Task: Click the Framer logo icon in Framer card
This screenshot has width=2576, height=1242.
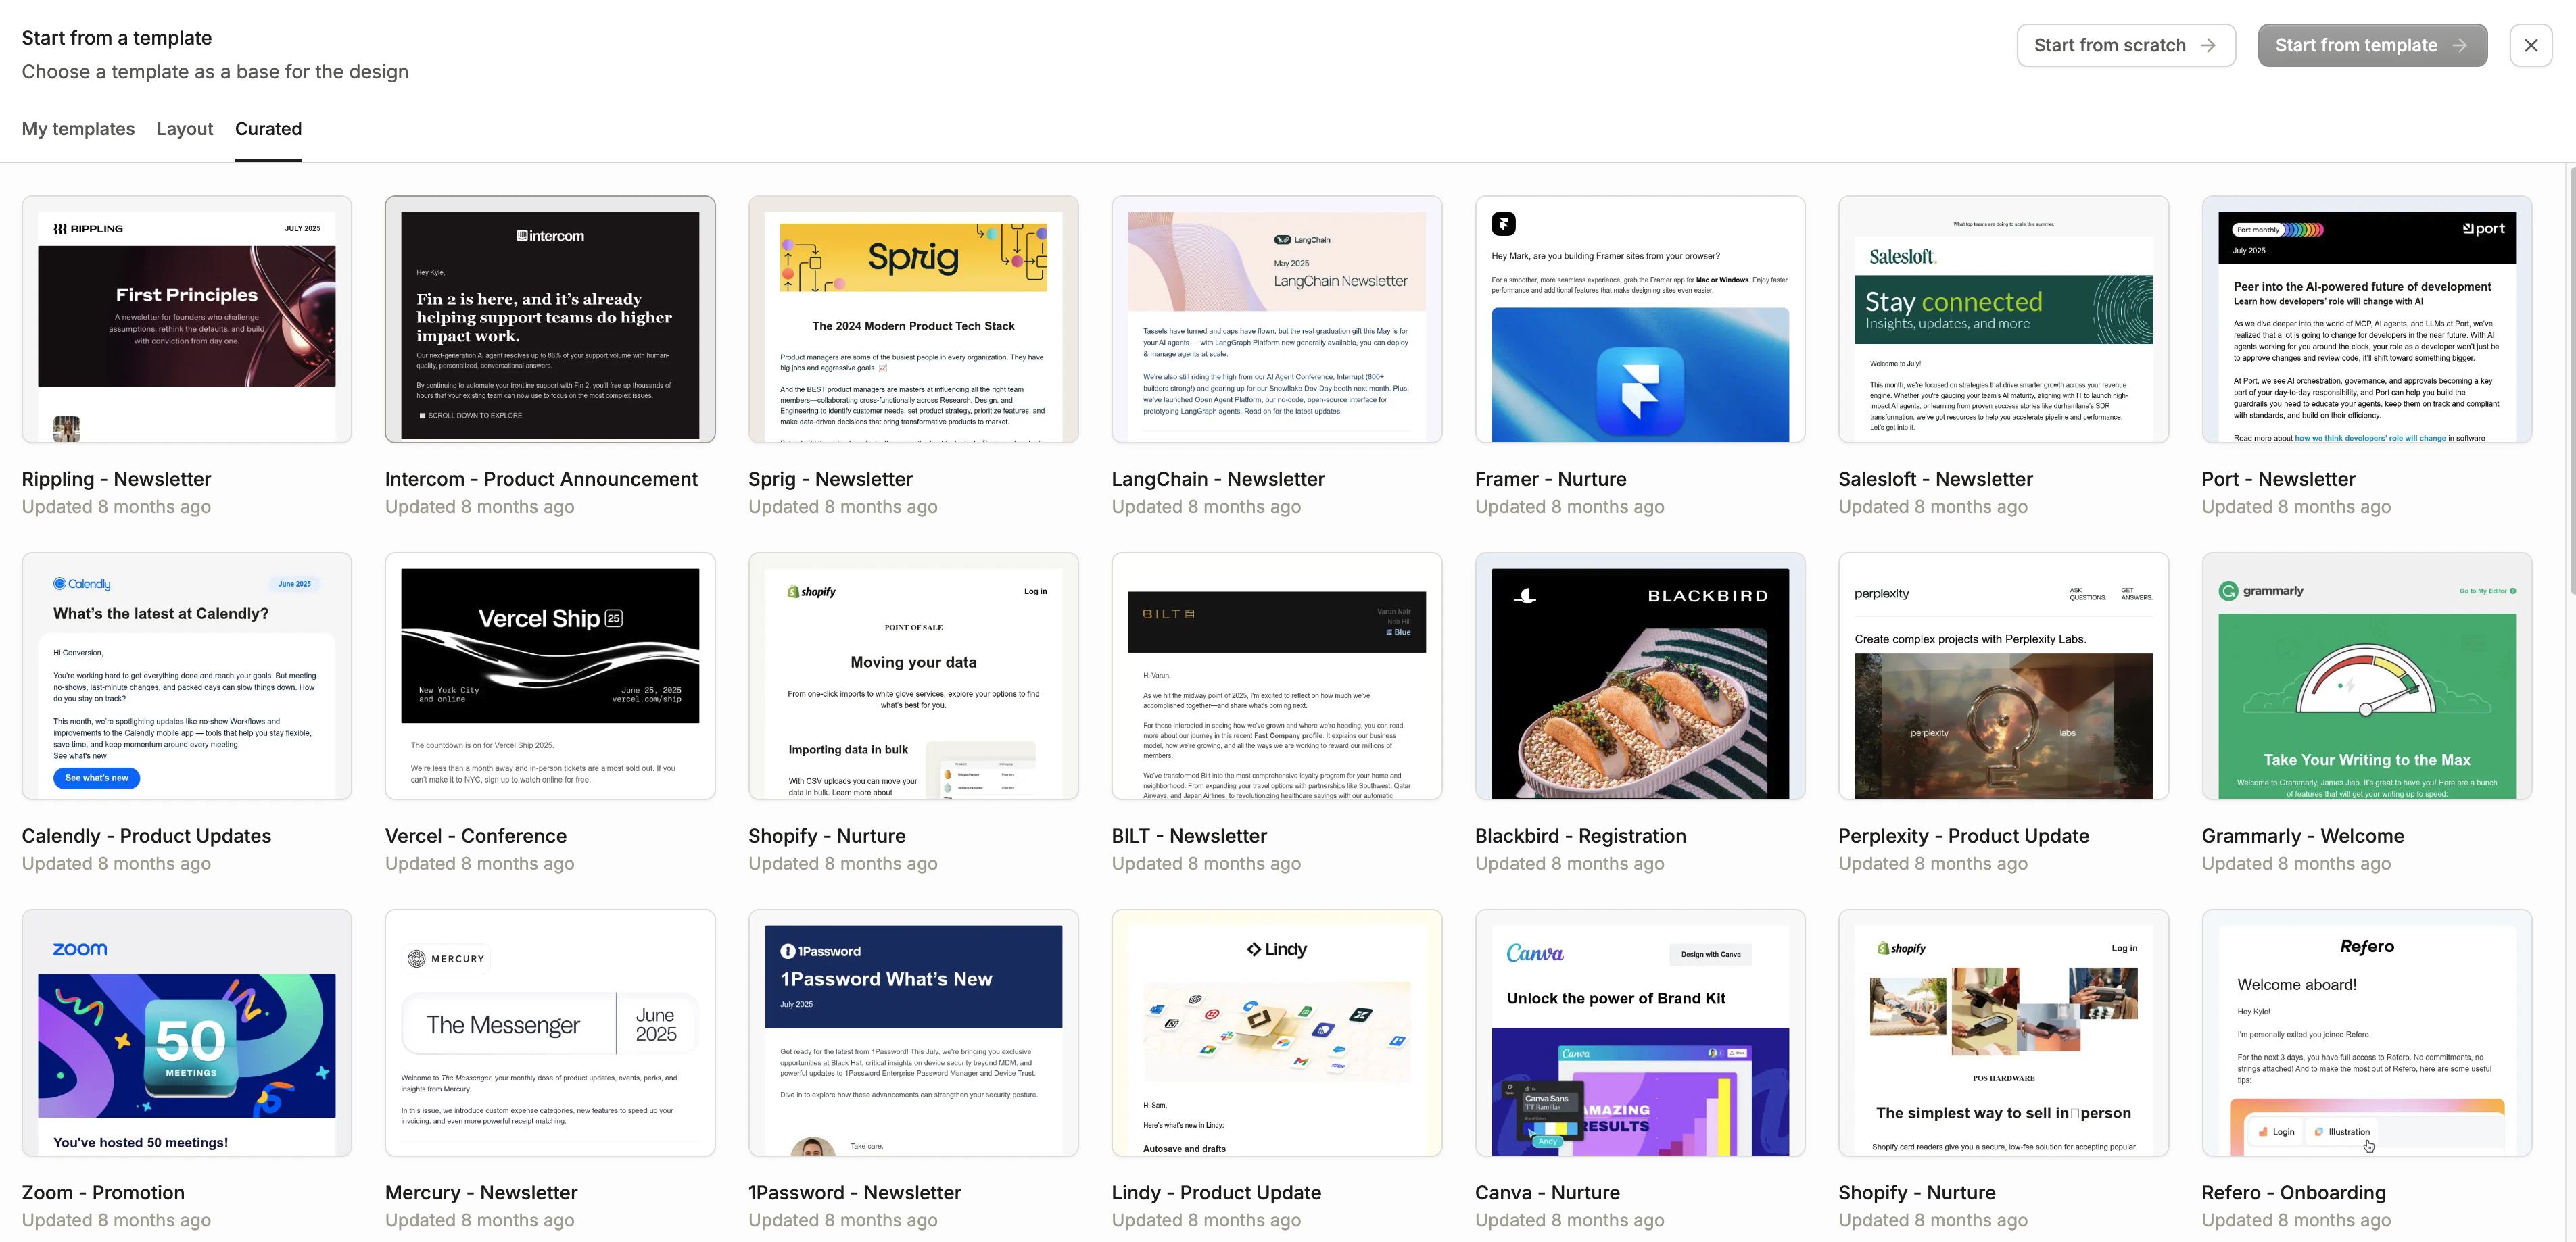Action: [x=1503, y=224]
